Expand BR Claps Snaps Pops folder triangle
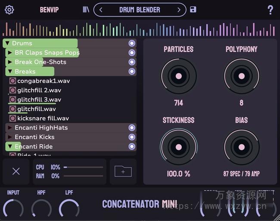The height and width of the screenshot is (221, 280). 10,53
